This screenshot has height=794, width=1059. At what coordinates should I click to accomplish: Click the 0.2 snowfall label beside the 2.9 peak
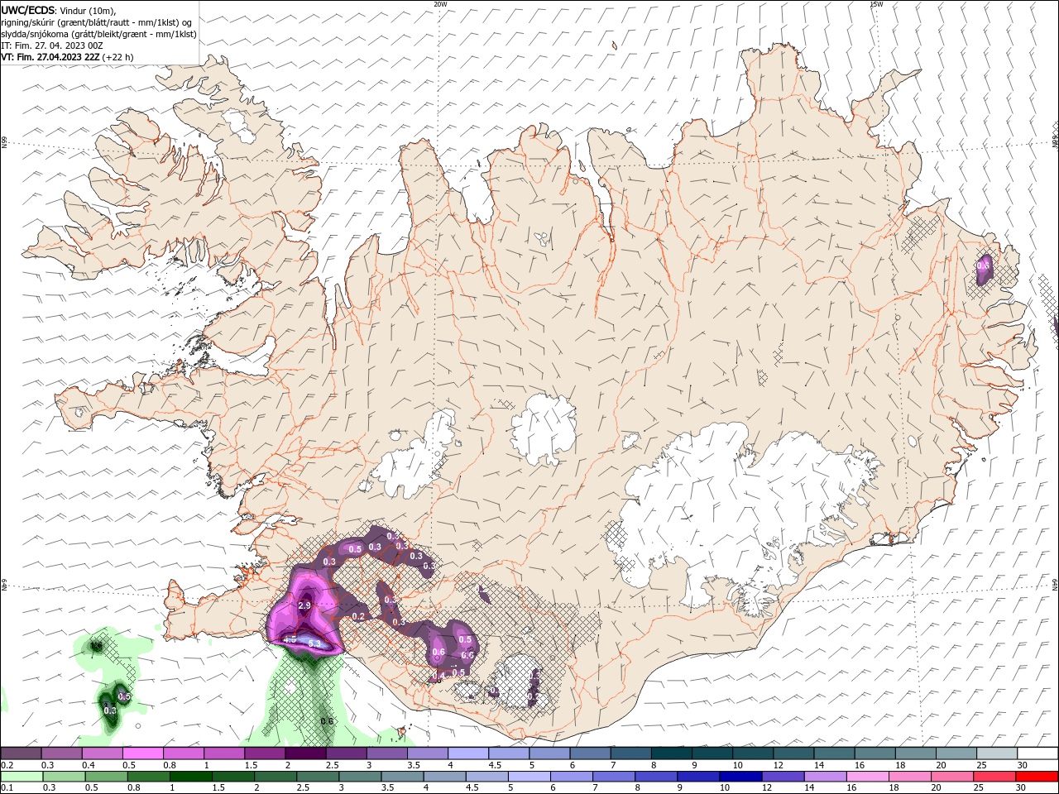[x=358, y=616]
